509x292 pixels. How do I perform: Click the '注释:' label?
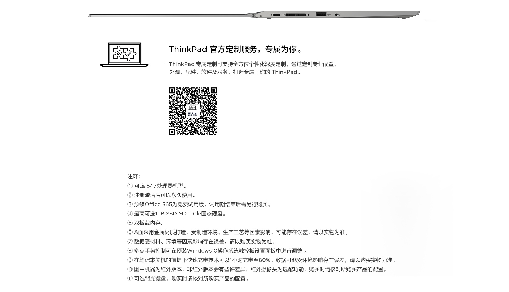(134, 176)
